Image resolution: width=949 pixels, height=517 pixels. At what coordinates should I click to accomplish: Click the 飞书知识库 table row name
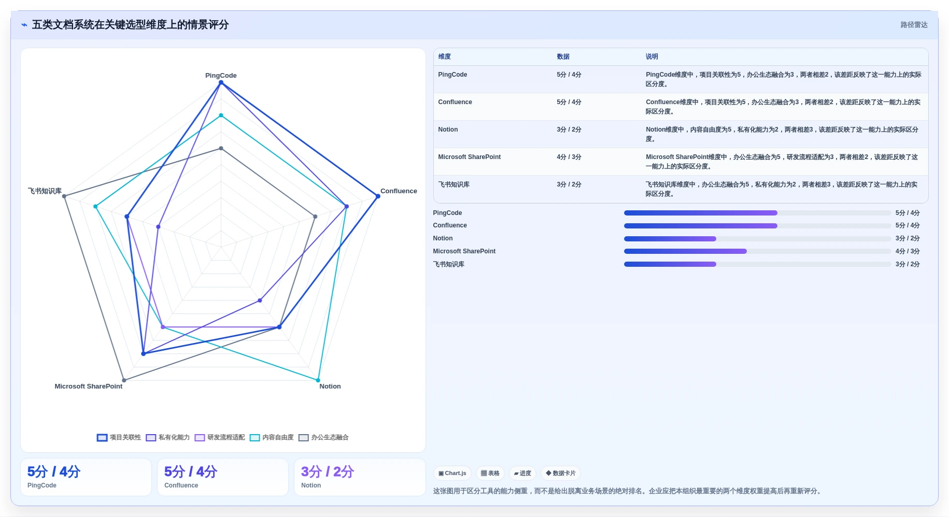click(x=454, y=184)
